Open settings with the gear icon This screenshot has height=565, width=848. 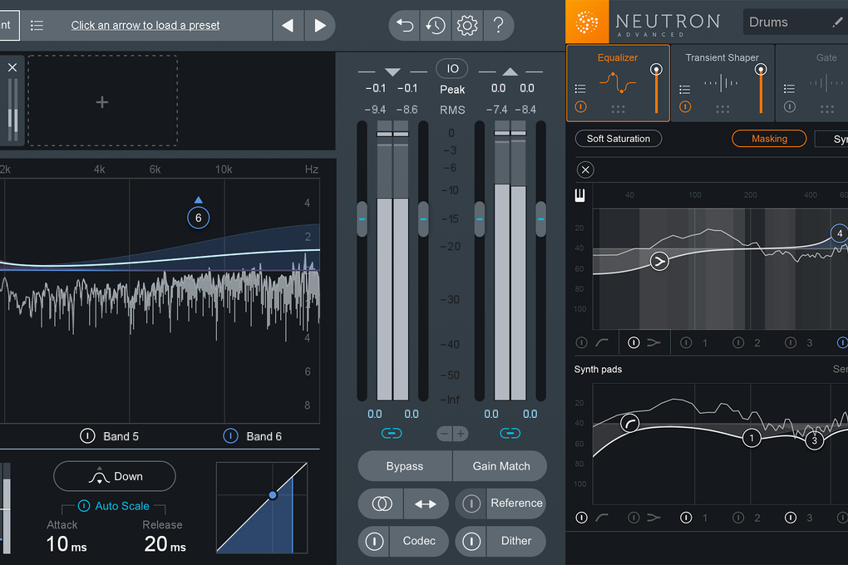coord(466,26)
